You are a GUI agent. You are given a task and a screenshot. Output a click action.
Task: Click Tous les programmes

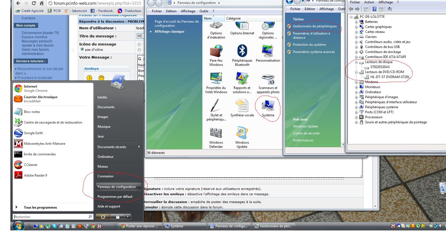click(40, 207)
